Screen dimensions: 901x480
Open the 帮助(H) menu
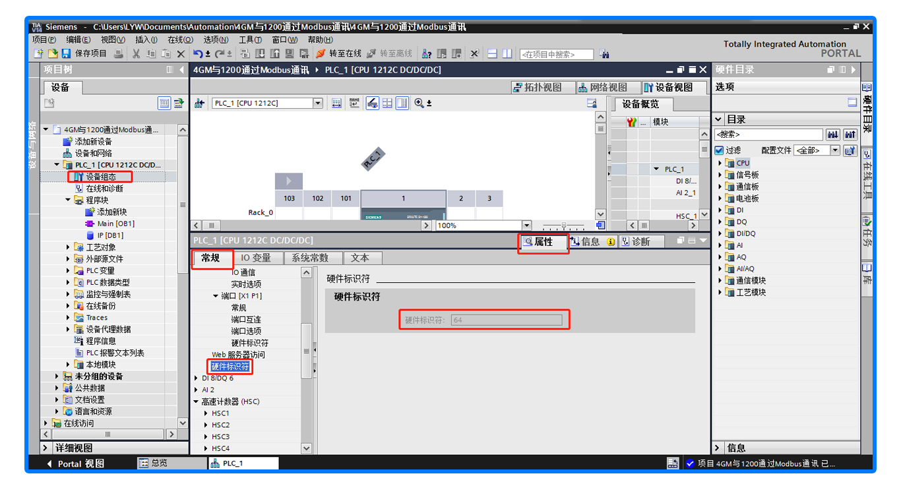[x=320, y=40]
